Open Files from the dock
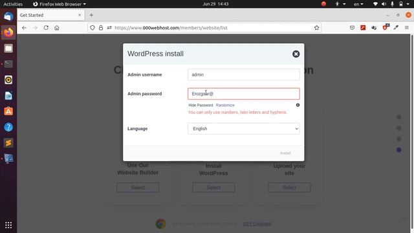 (x=8, y=49)
